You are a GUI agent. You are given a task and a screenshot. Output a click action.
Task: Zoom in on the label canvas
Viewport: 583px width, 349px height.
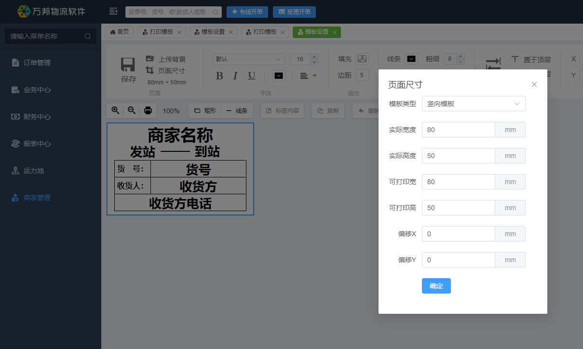115,110
